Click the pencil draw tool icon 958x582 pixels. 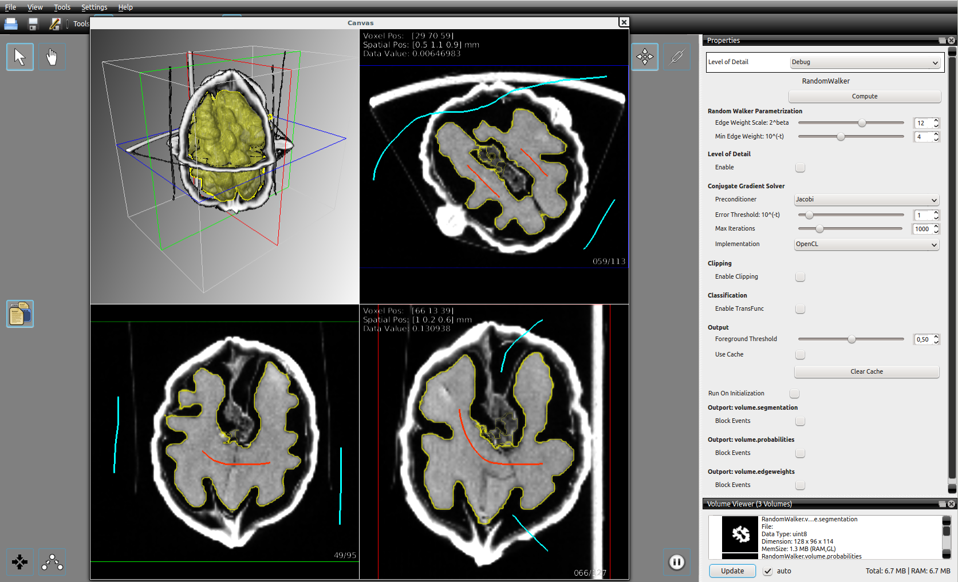tap(677, 57)
